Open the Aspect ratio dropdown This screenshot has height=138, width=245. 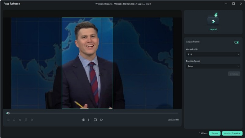pyautogui.click(x=213, y=54)
